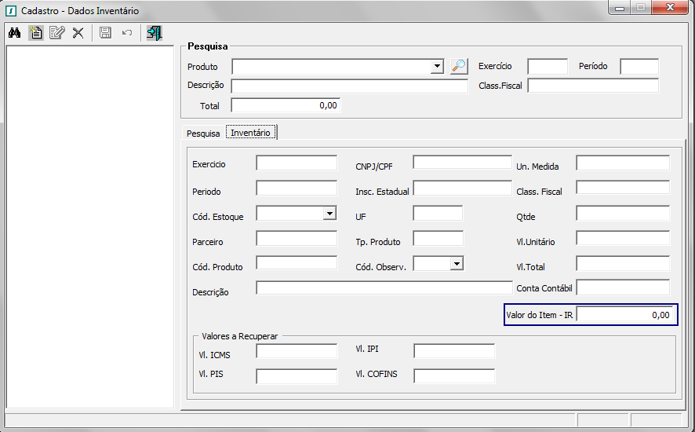This screenshot has height=432, width=695.
Task: Click the undo arrow icon
Action: point(126,33)
